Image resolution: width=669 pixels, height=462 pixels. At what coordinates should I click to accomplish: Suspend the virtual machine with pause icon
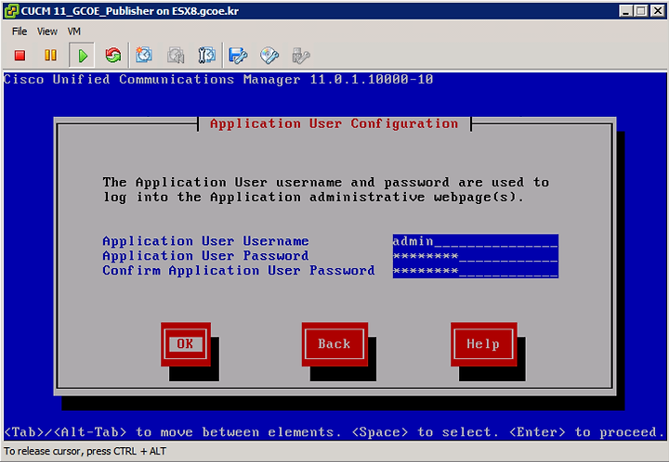[50, 56]
